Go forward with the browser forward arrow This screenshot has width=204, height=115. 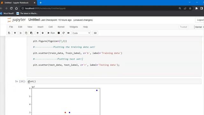pos(6,8)
